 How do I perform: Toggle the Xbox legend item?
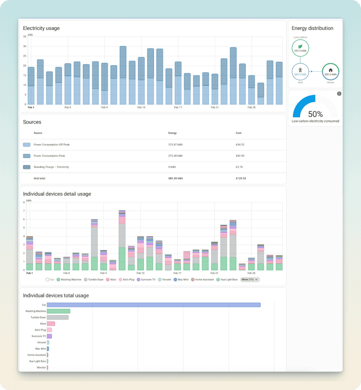tap(107, 279)
